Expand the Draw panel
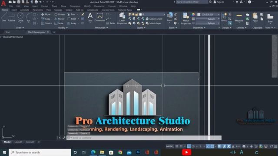The height and width of the screenshot is (156, 278). click(20, 28)
